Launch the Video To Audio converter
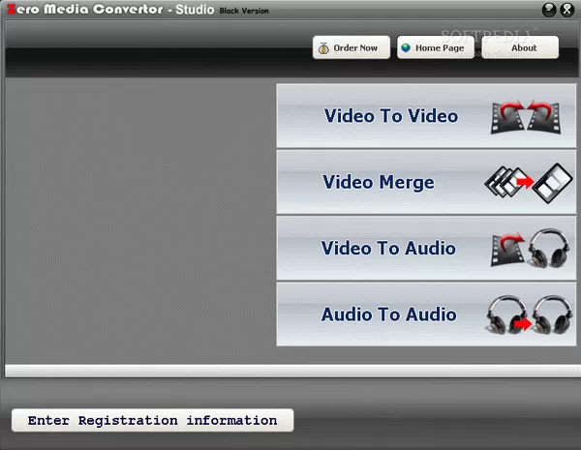 pyautogui.click(x=426, y=248)
